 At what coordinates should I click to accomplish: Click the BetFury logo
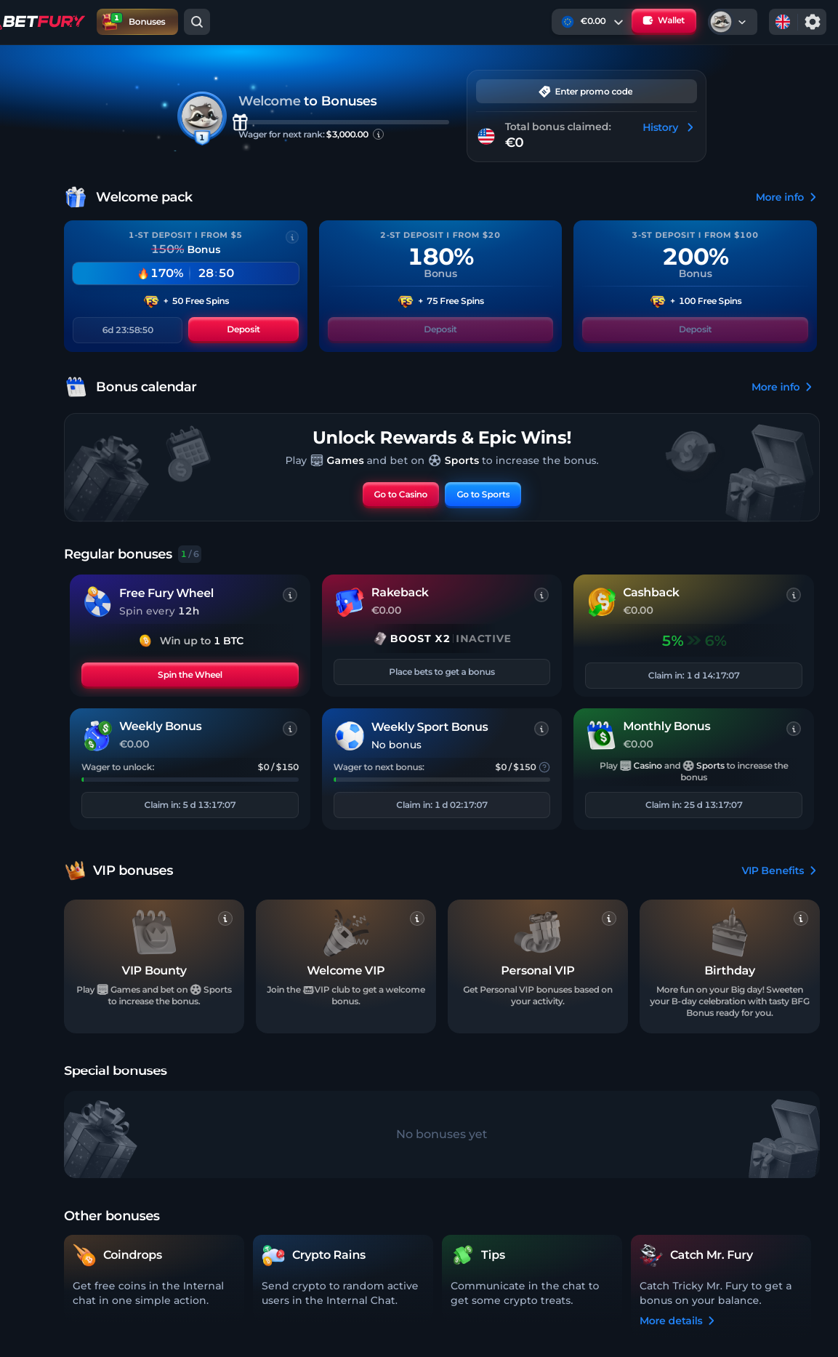click(x=43, y=22)
